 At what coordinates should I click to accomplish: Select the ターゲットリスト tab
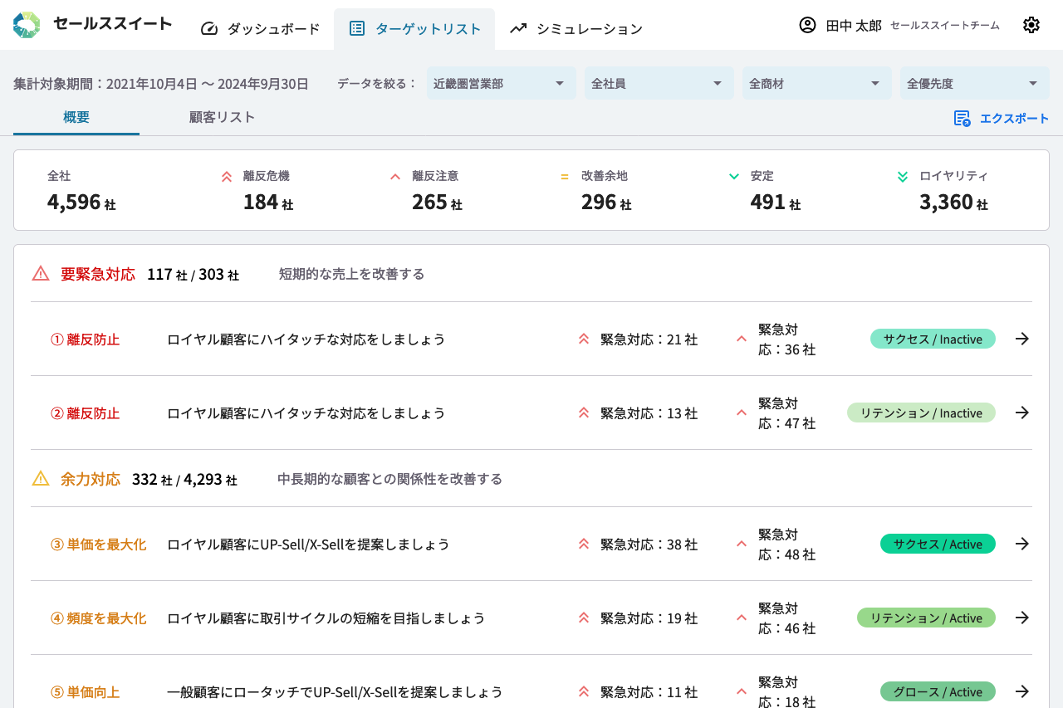coord(414,28)
